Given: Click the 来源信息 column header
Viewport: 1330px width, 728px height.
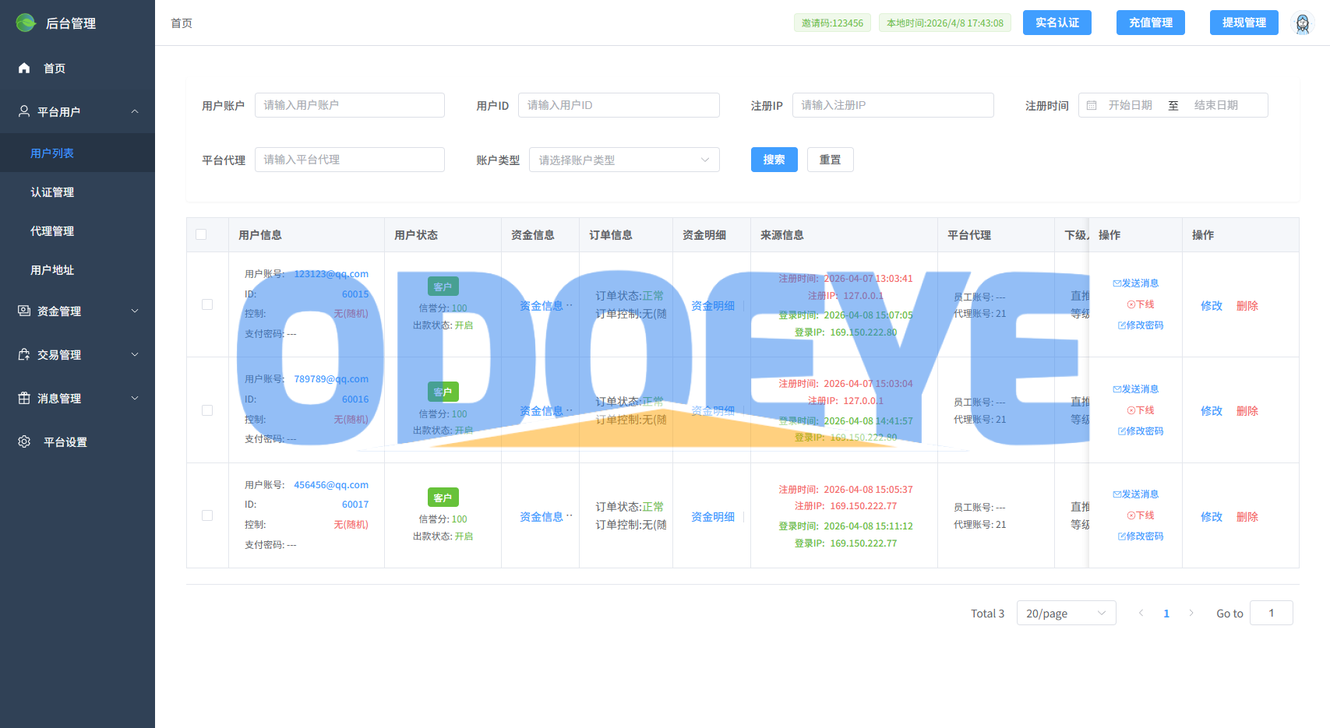Looking at the screenshot, I should [x=782, y=234].
